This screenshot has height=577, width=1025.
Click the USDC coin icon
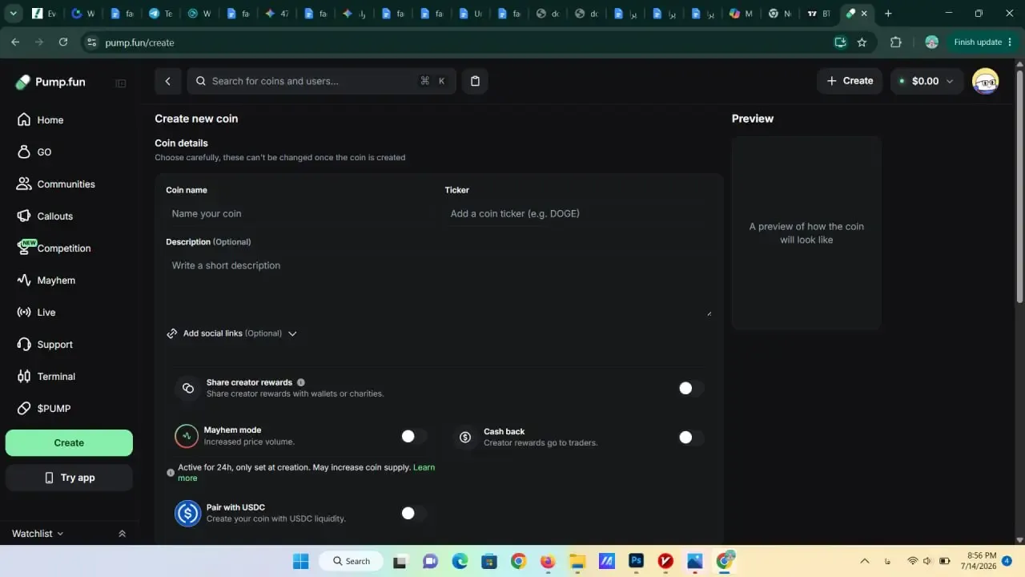click(187, 513)
